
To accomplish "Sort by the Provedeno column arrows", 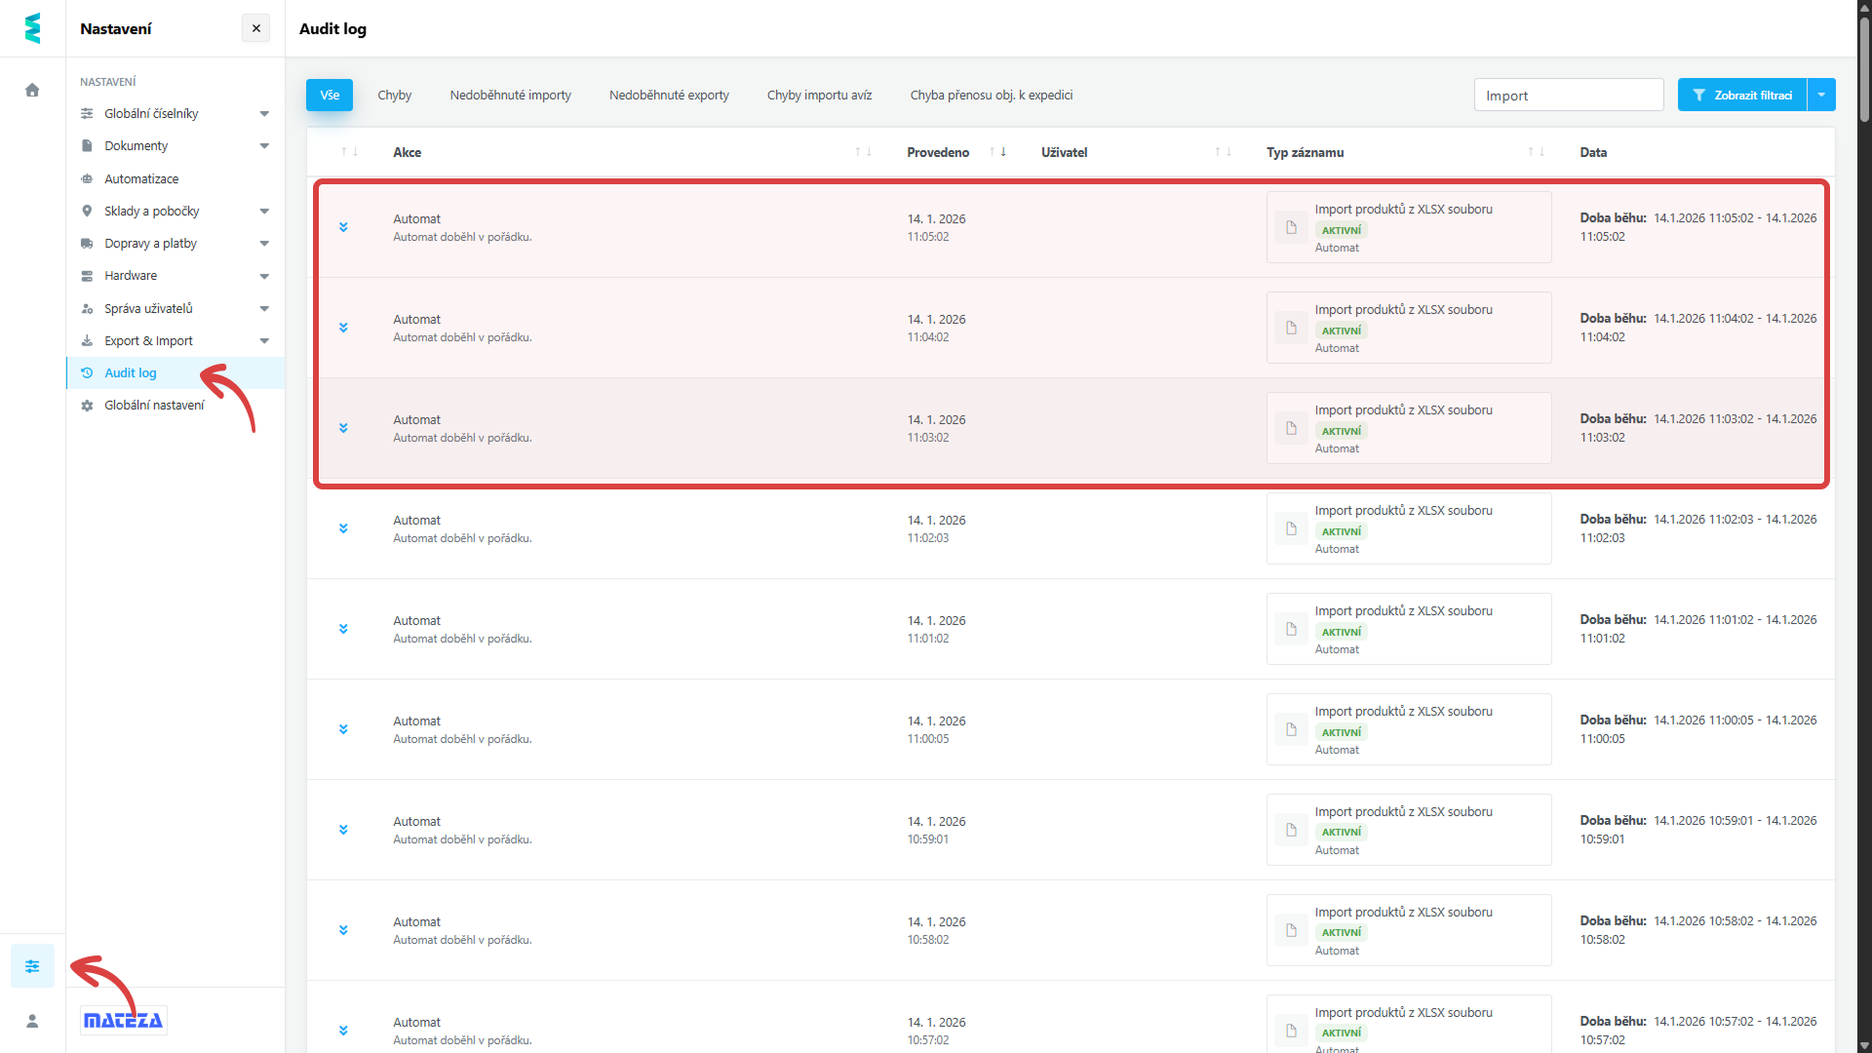I will 997,152.
